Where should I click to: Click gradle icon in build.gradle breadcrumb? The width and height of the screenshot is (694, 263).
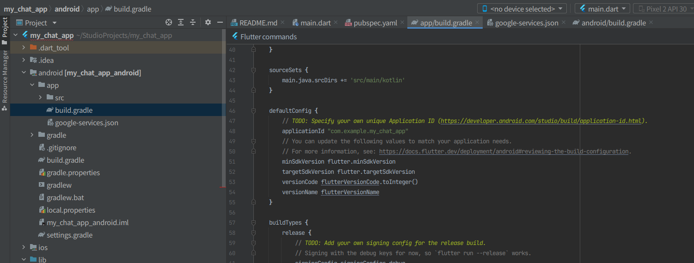pyautogui.click(x=108, y=9)
